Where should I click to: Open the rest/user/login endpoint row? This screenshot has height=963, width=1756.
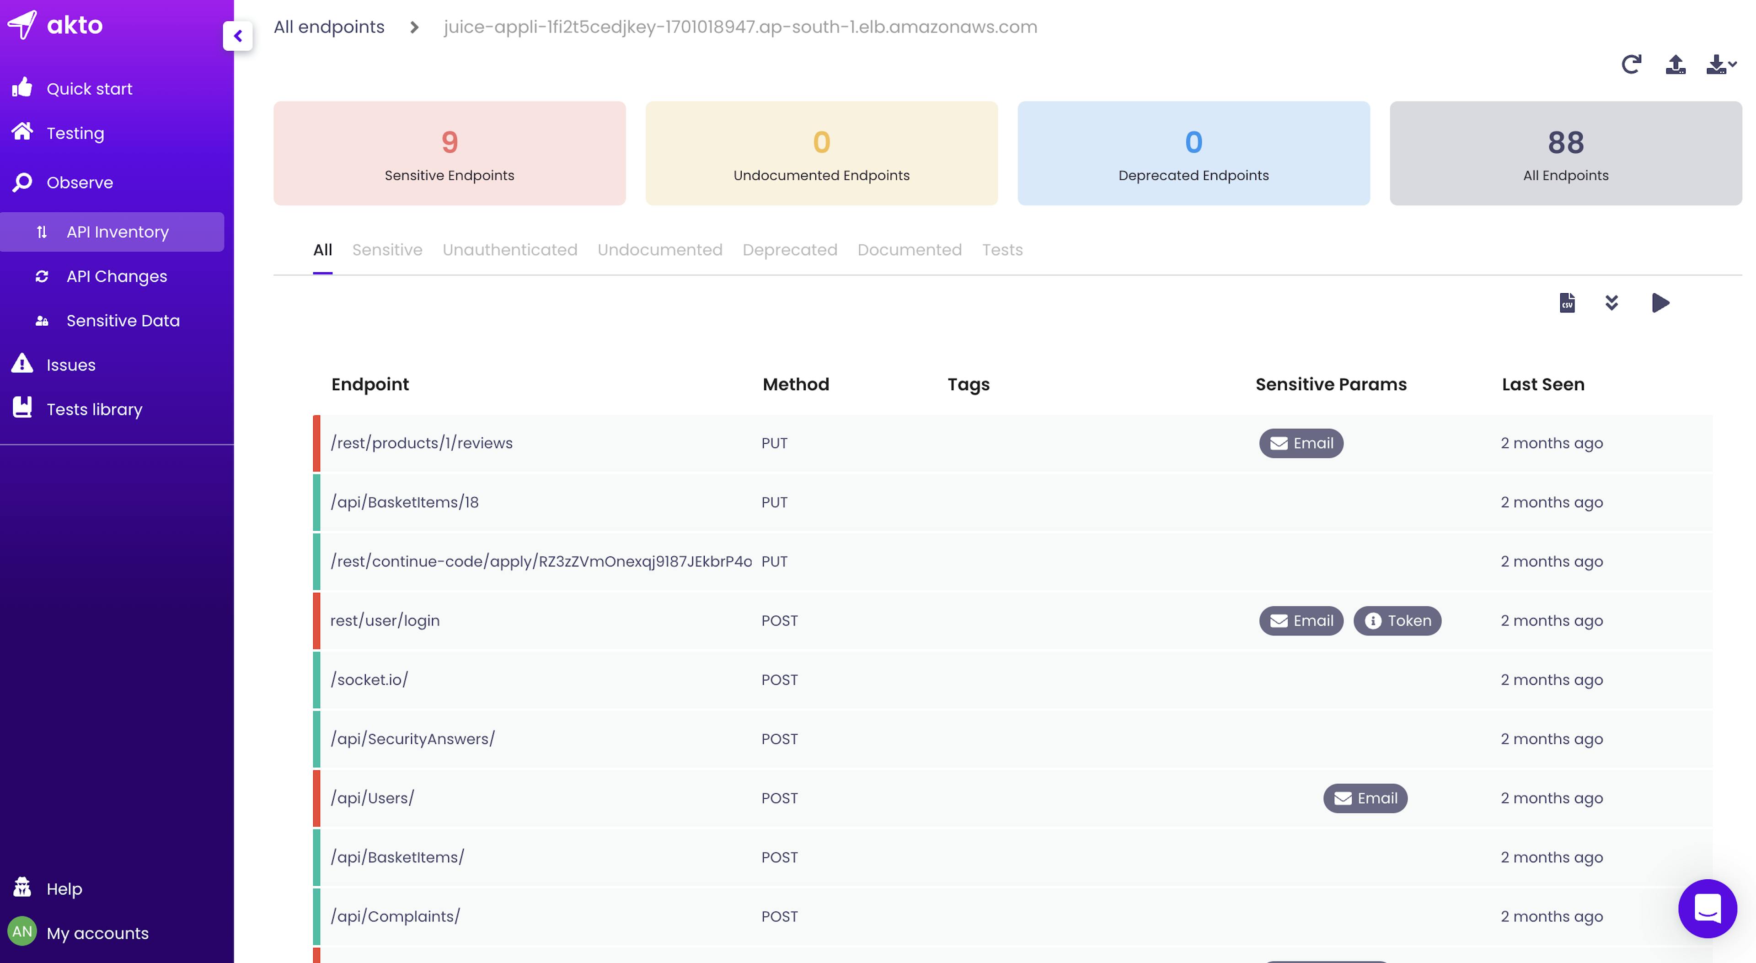[x=385, y=621]
